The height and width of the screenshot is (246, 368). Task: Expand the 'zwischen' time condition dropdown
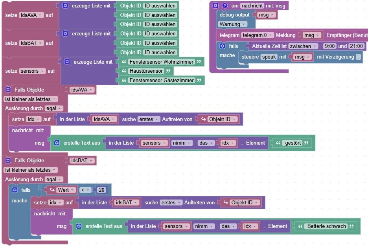tap(303, 46)
